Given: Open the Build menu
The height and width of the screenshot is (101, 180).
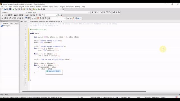Looking at the screenshot, I should pos(27,7).
